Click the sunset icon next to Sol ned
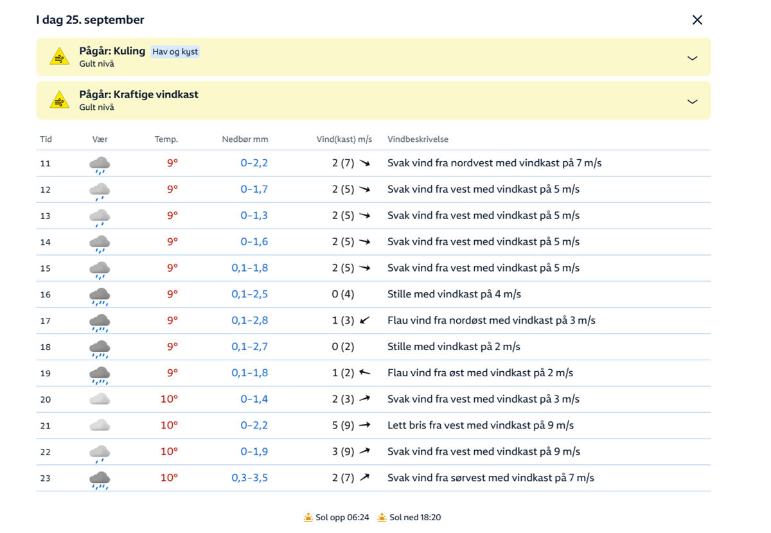The height and width of the screenshot is (533, 771). click(382, 518)
